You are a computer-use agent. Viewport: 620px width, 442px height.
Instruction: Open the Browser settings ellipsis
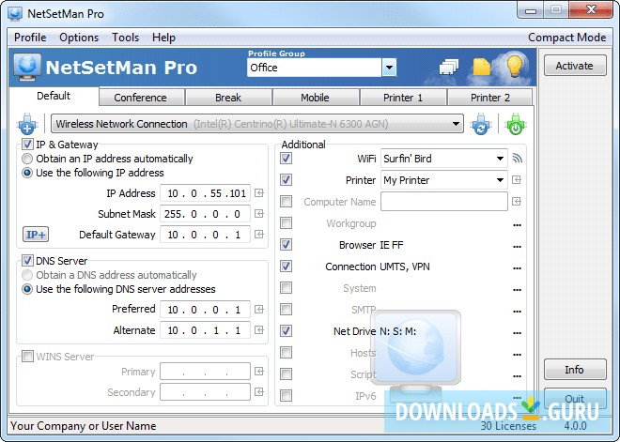517,247
